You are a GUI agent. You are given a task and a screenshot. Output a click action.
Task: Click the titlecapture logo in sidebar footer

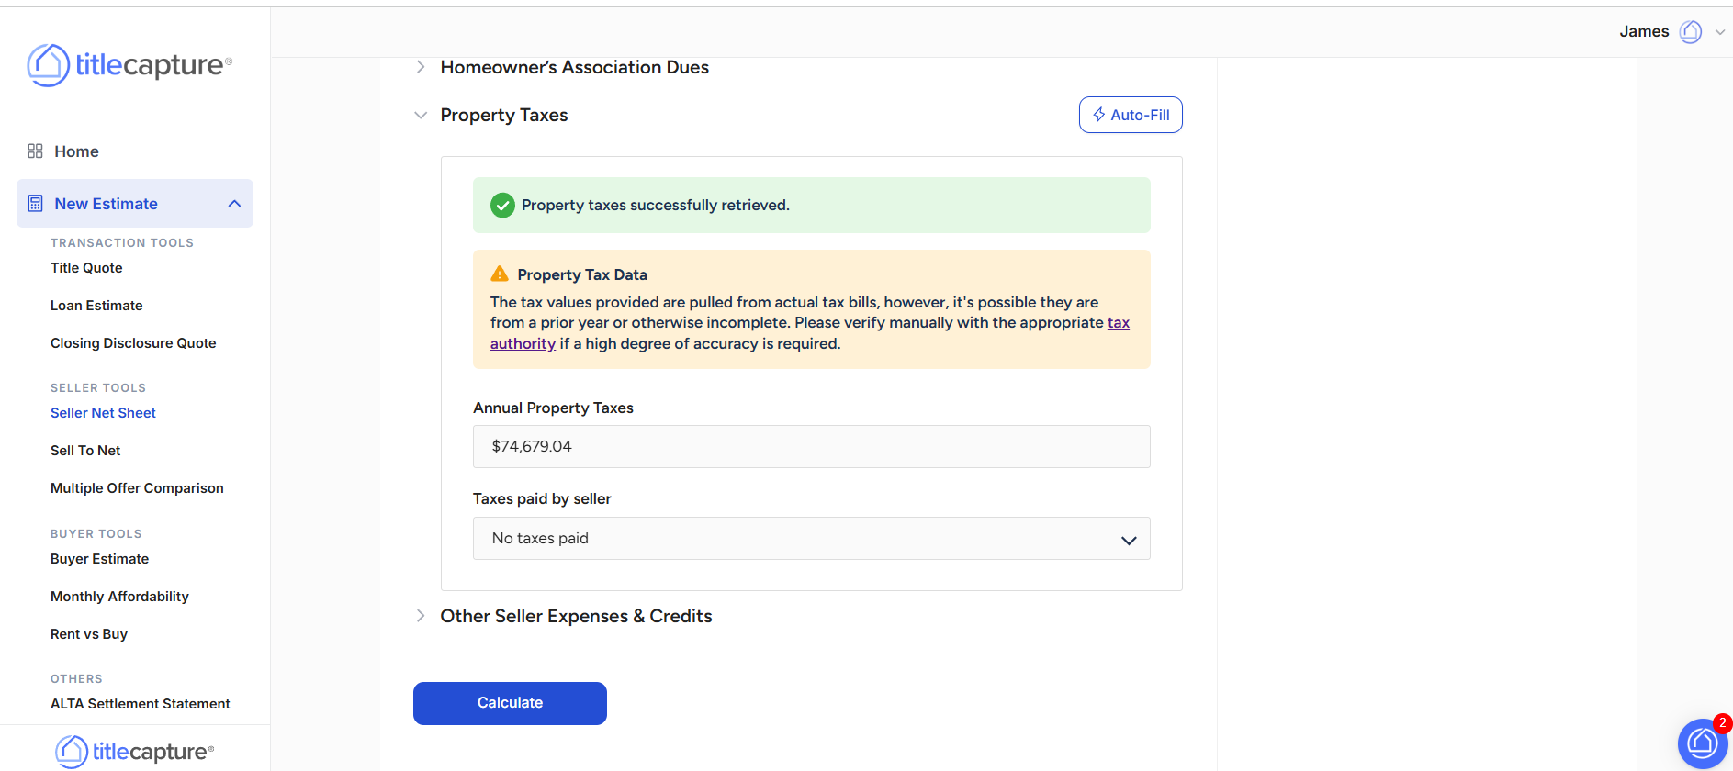click(x=135, y=752)
